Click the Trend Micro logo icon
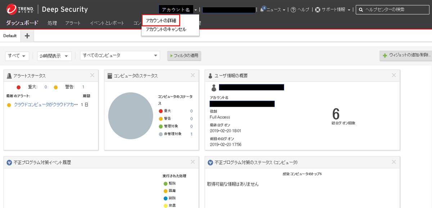This screenshot has width=432, height=208. [11, 9]
